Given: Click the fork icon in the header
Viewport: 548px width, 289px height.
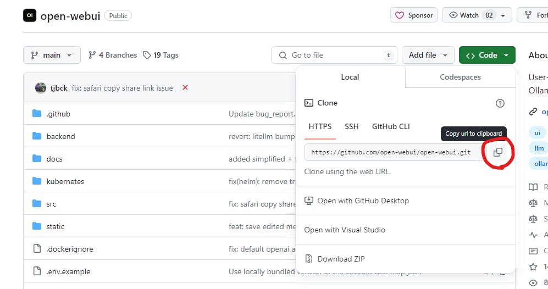Looking at the screenshot, I should [528, 15].
